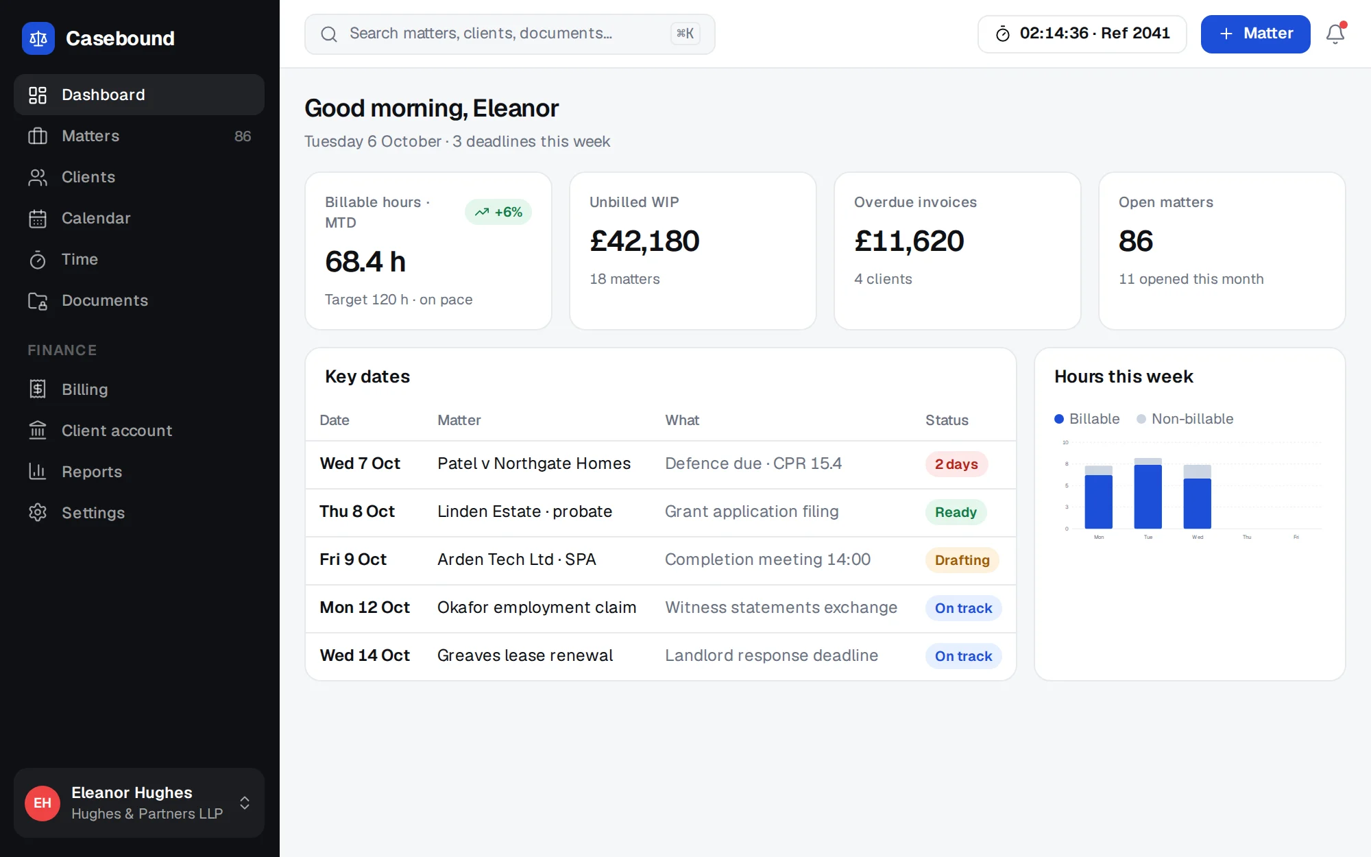Click the Time stopwatch icon in sidebar

click(x=38, y=259)
